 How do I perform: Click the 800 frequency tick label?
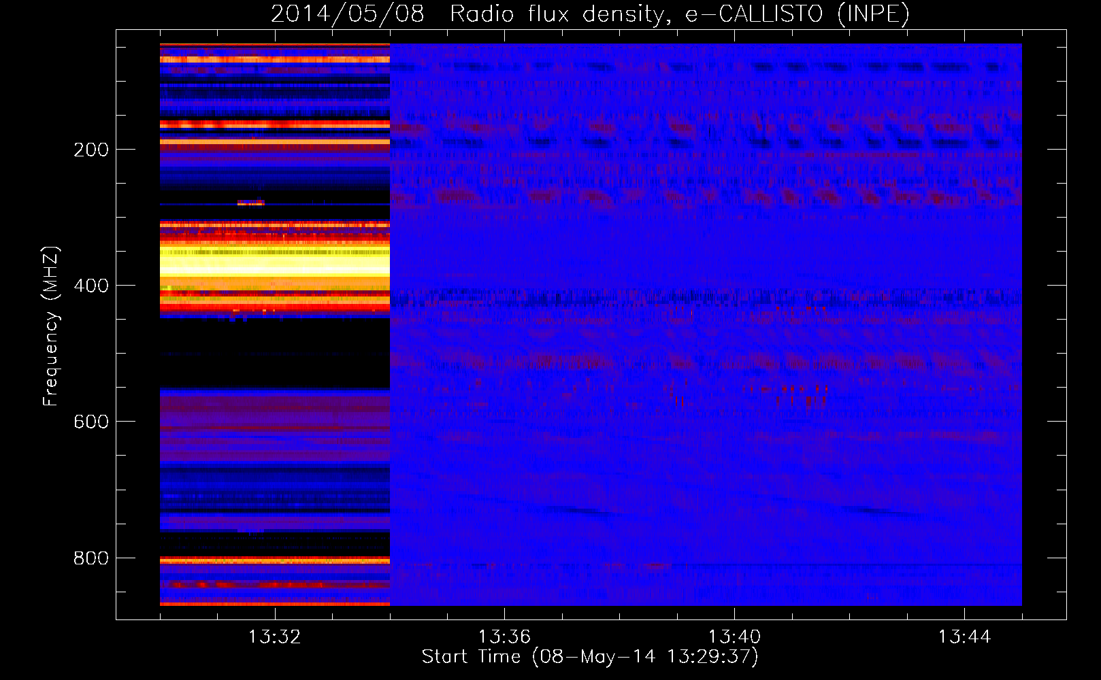(x=91, y=558)
